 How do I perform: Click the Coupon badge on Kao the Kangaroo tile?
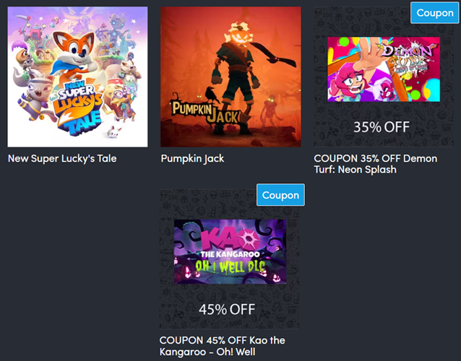280,195
